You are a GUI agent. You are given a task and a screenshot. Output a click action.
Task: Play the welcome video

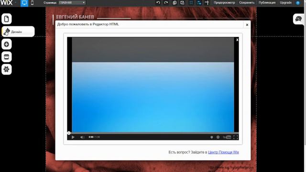(73, 137)
